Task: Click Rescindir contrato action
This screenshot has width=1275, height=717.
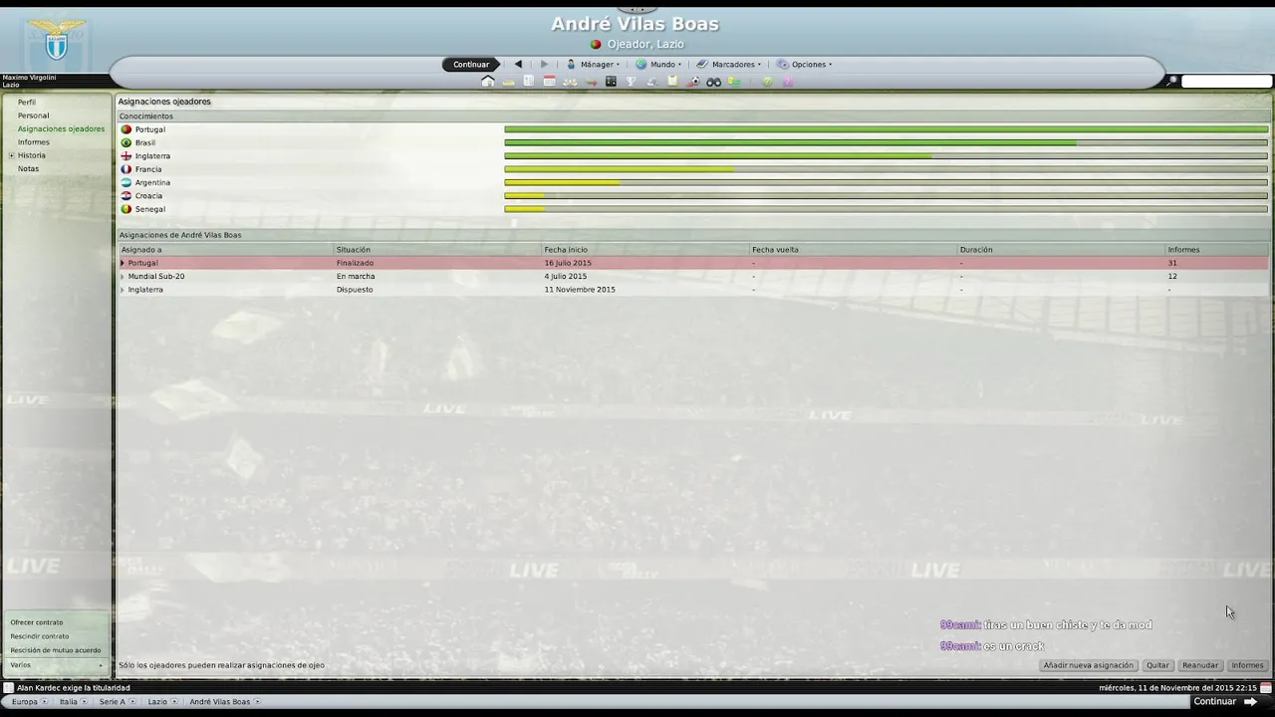Action: pos(40,636)
